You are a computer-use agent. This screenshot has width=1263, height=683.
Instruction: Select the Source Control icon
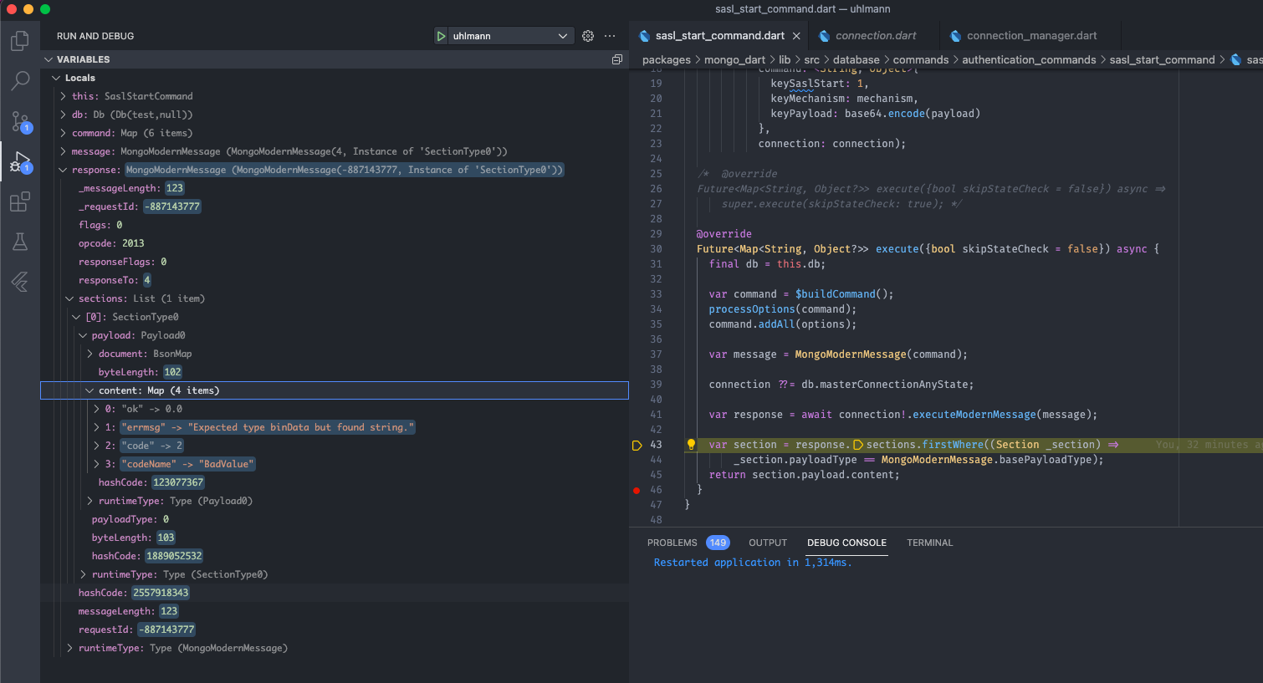tap(20, 121)
